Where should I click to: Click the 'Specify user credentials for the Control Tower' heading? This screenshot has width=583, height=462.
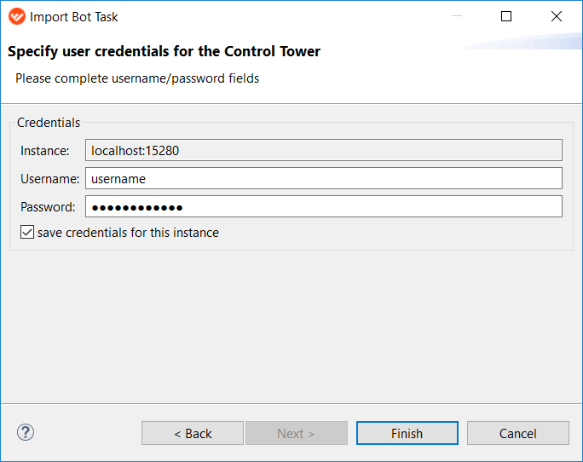pyautogui.click(x=164, y=52)
